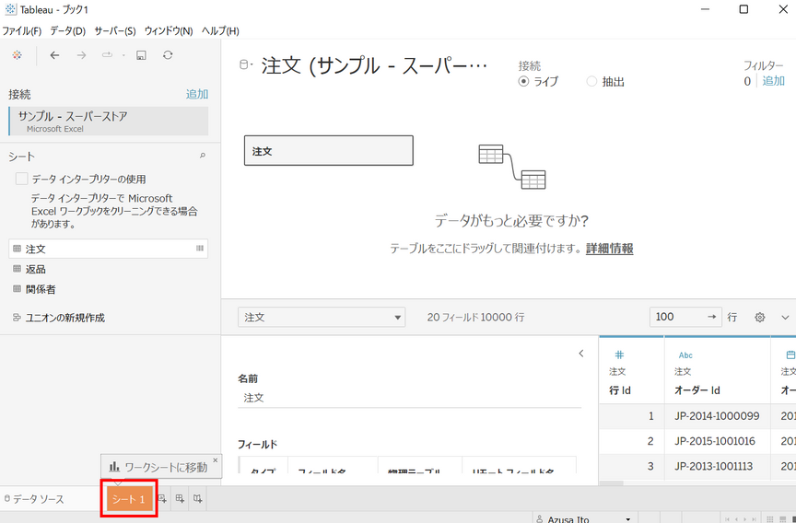
Task: Select the サンプル - スーパーストア connection
Action: [x=108, y=122]
